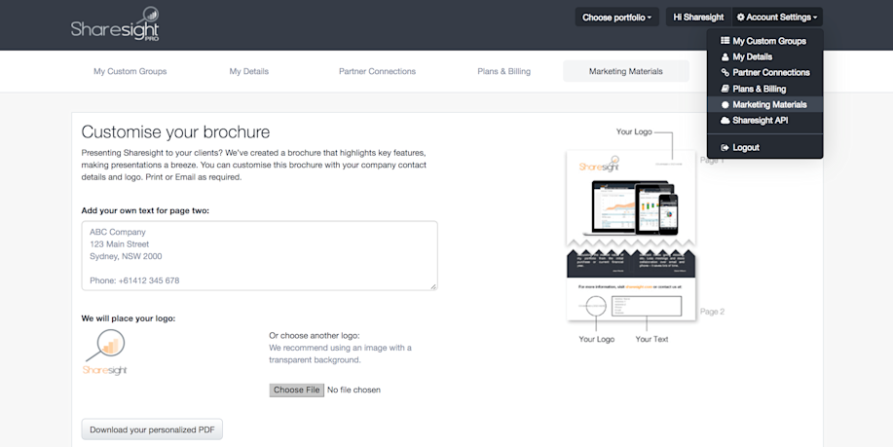Select Plans & Billing in dropdown menu
Viewport: 893px width, 447px height.
(x=764, y=89)
